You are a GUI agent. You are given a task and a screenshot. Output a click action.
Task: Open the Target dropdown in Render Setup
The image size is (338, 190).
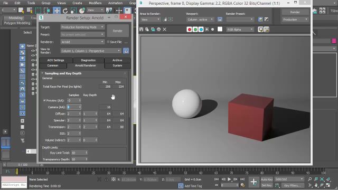(82, 27)
